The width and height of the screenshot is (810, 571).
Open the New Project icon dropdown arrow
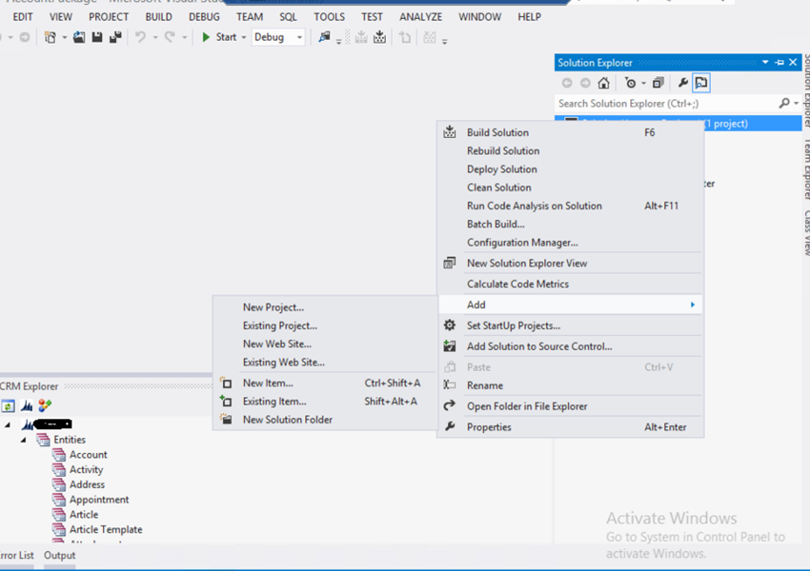pos(65,38)
